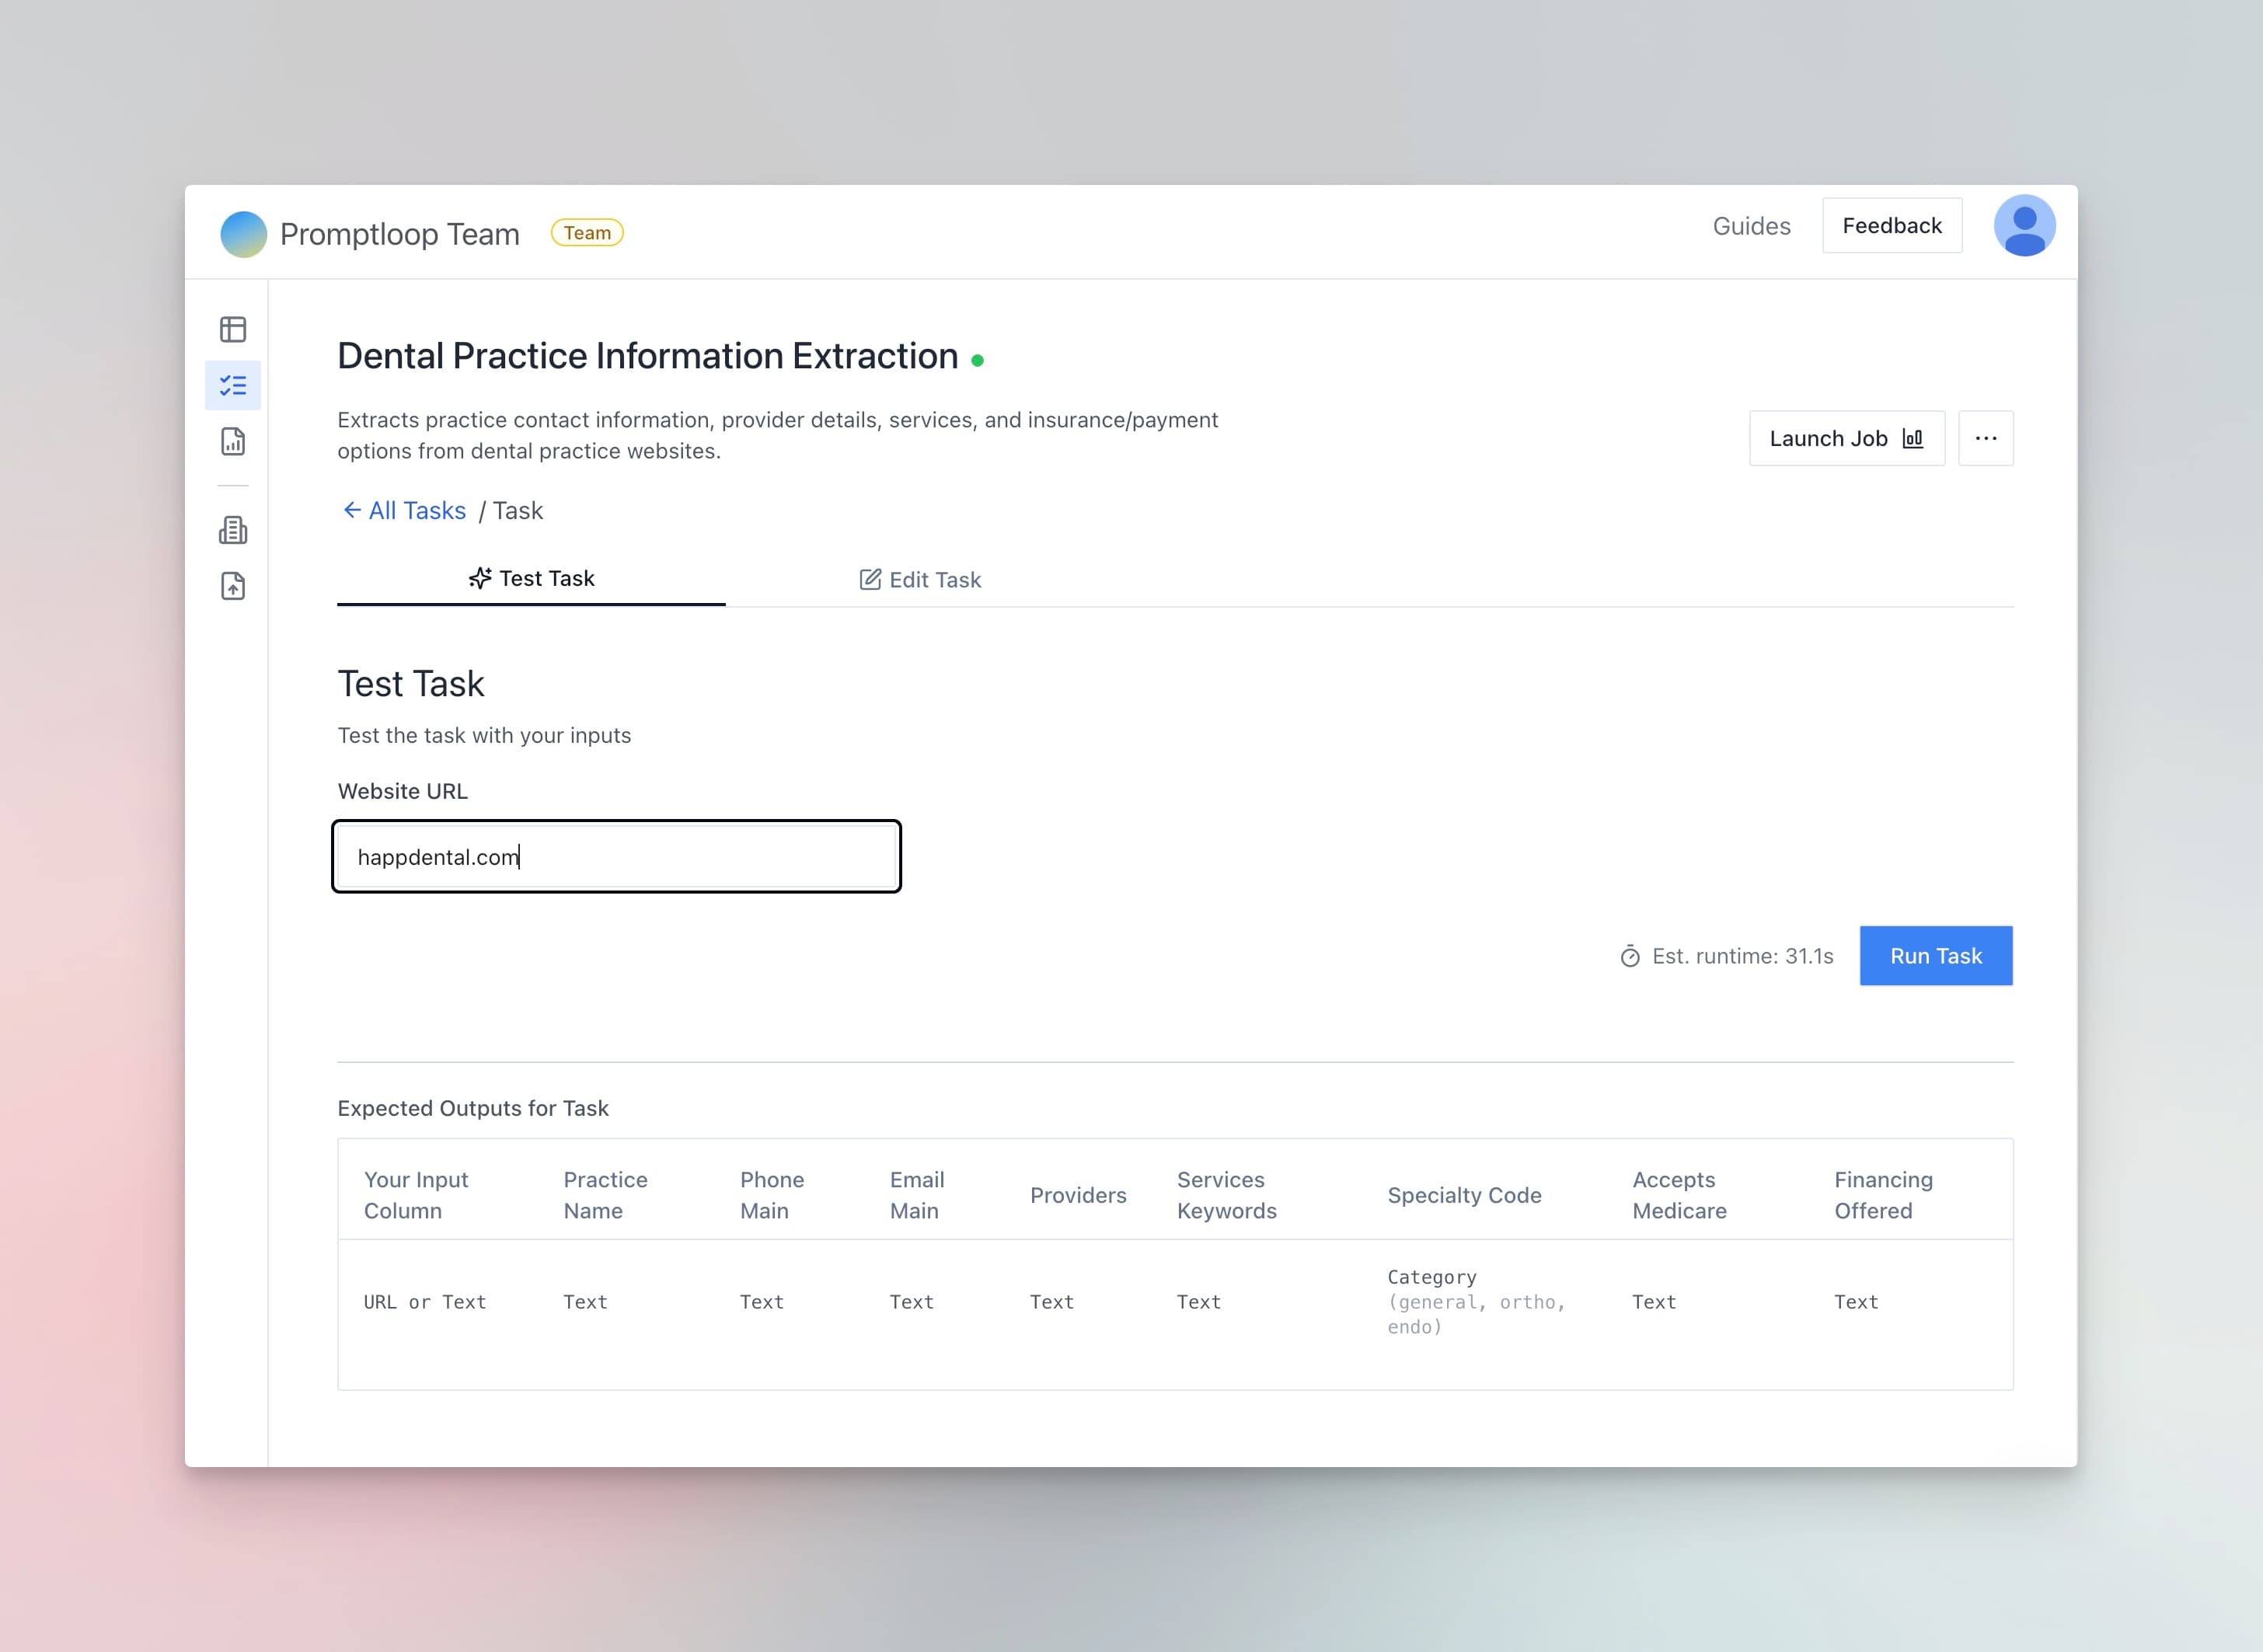Click the file upload sidebar icon
Image resolution: width=2263 pixels, height=1652 pixels.
click(233, 586)
